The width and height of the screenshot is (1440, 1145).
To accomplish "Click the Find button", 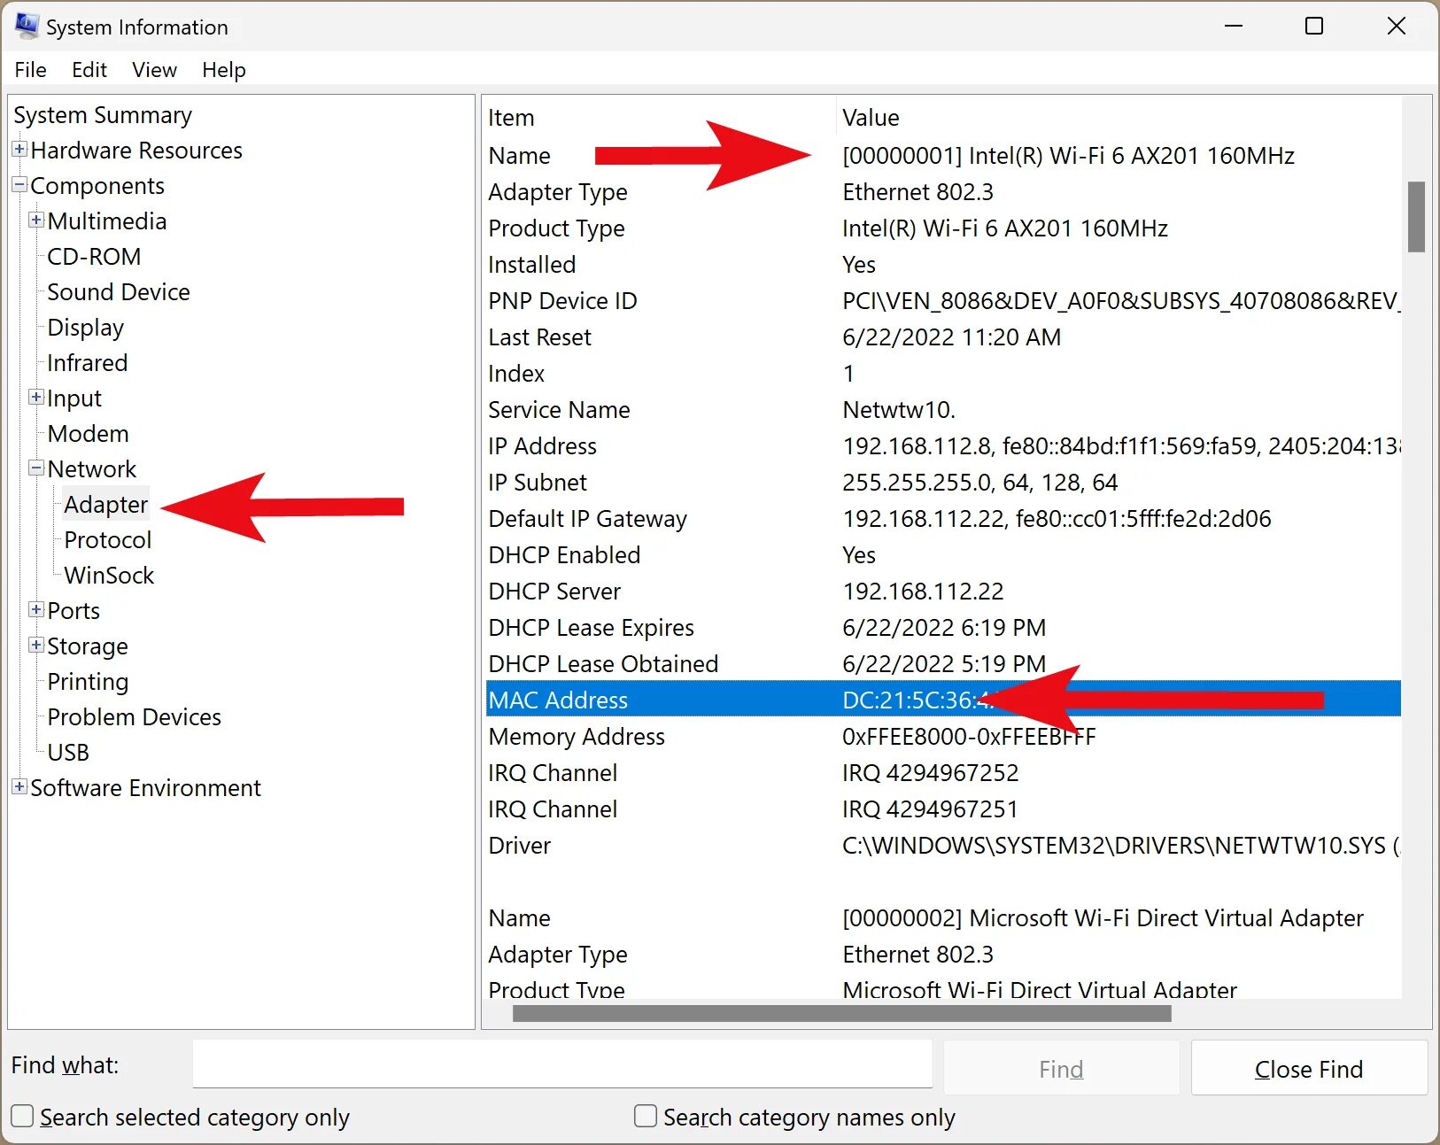I will pyautogui.click(x=1061, y=1069).
